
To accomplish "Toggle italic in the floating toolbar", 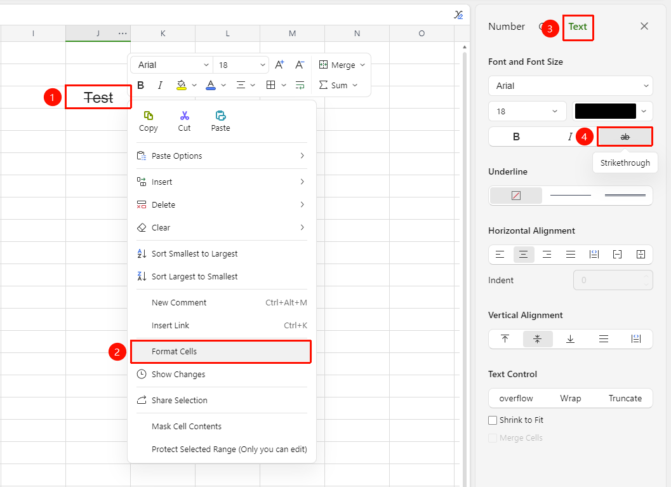I will [x=160, y=85].
